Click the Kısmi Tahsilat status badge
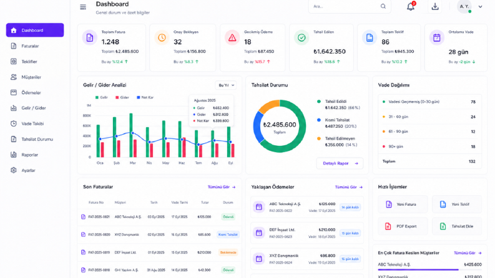 pos(228,234)
